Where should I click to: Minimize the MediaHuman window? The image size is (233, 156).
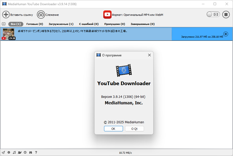coord(203,4)
